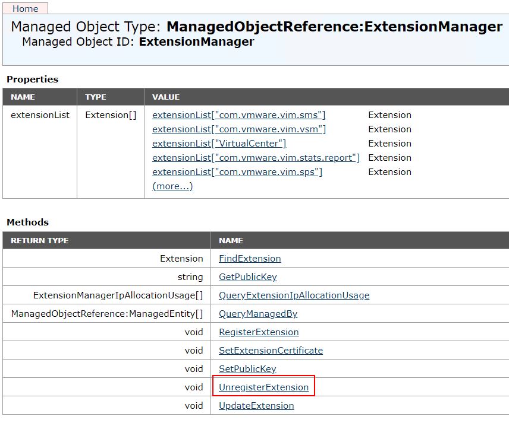The height and width of the screenshot is (423, 509).
Task: Click the SetPublicKey method
Action: tap(247, 369)
